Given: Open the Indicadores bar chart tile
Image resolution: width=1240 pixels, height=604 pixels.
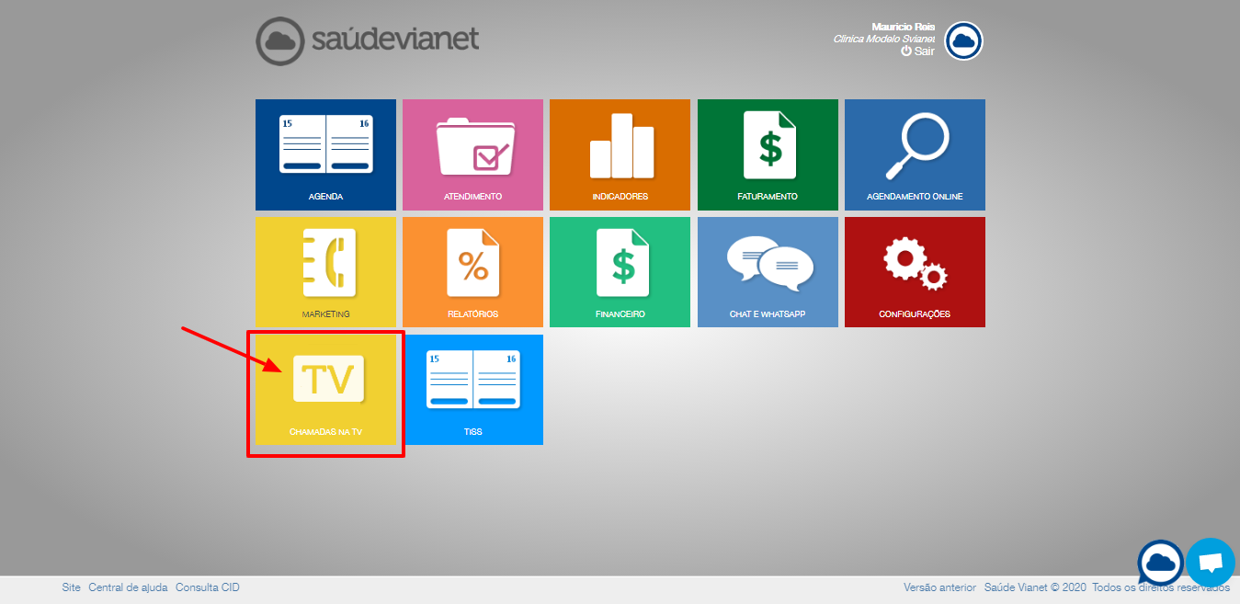Looking at the screenshot, I should point(620,154).
